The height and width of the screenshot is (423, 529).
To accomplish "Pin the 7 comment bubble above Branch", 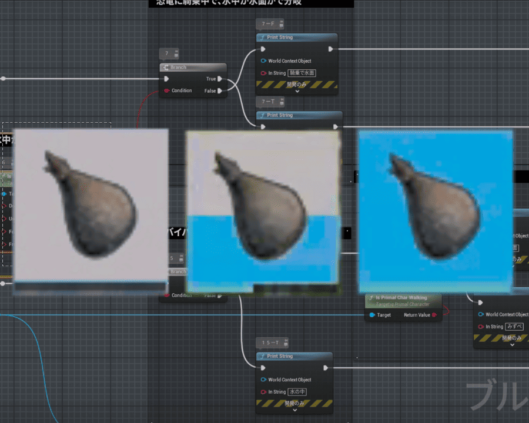I will [x=176, y=51].
